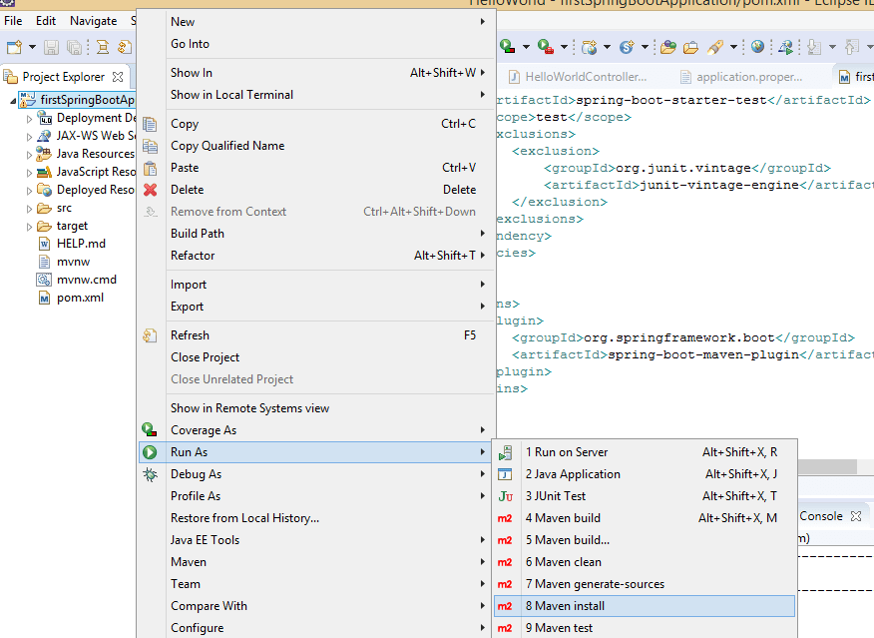Click the New Dynamic Web Project icon
Viewport: 874px width, 638px height.
(x=590, y=47)
